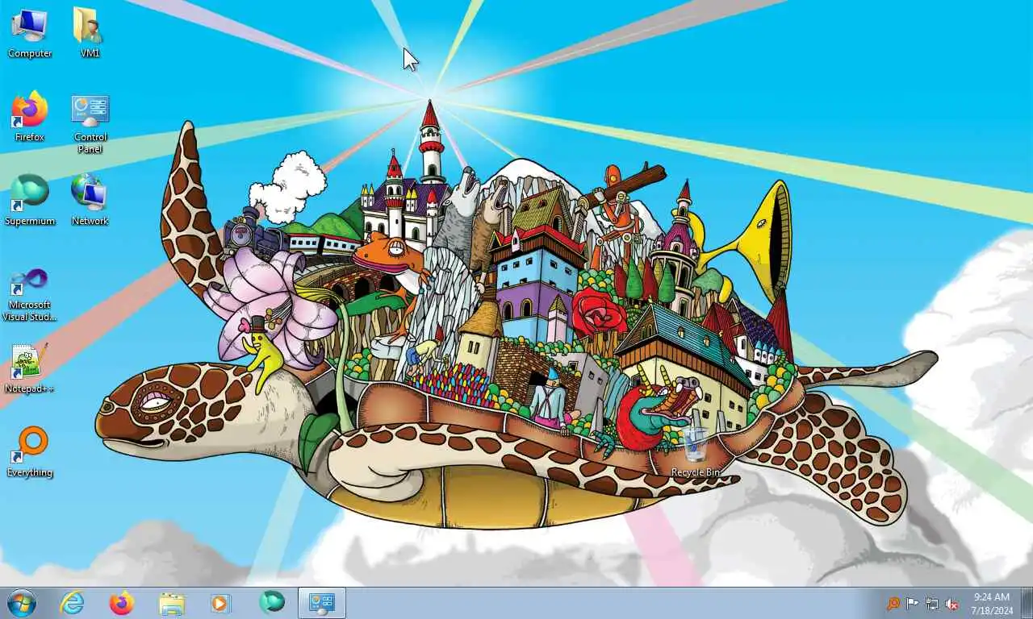Image resolution: width=1033 pixels, height=619 pixels.
Task: Select the Microsoft Visual Studio shortcut
Action: (x=30, y=293)
